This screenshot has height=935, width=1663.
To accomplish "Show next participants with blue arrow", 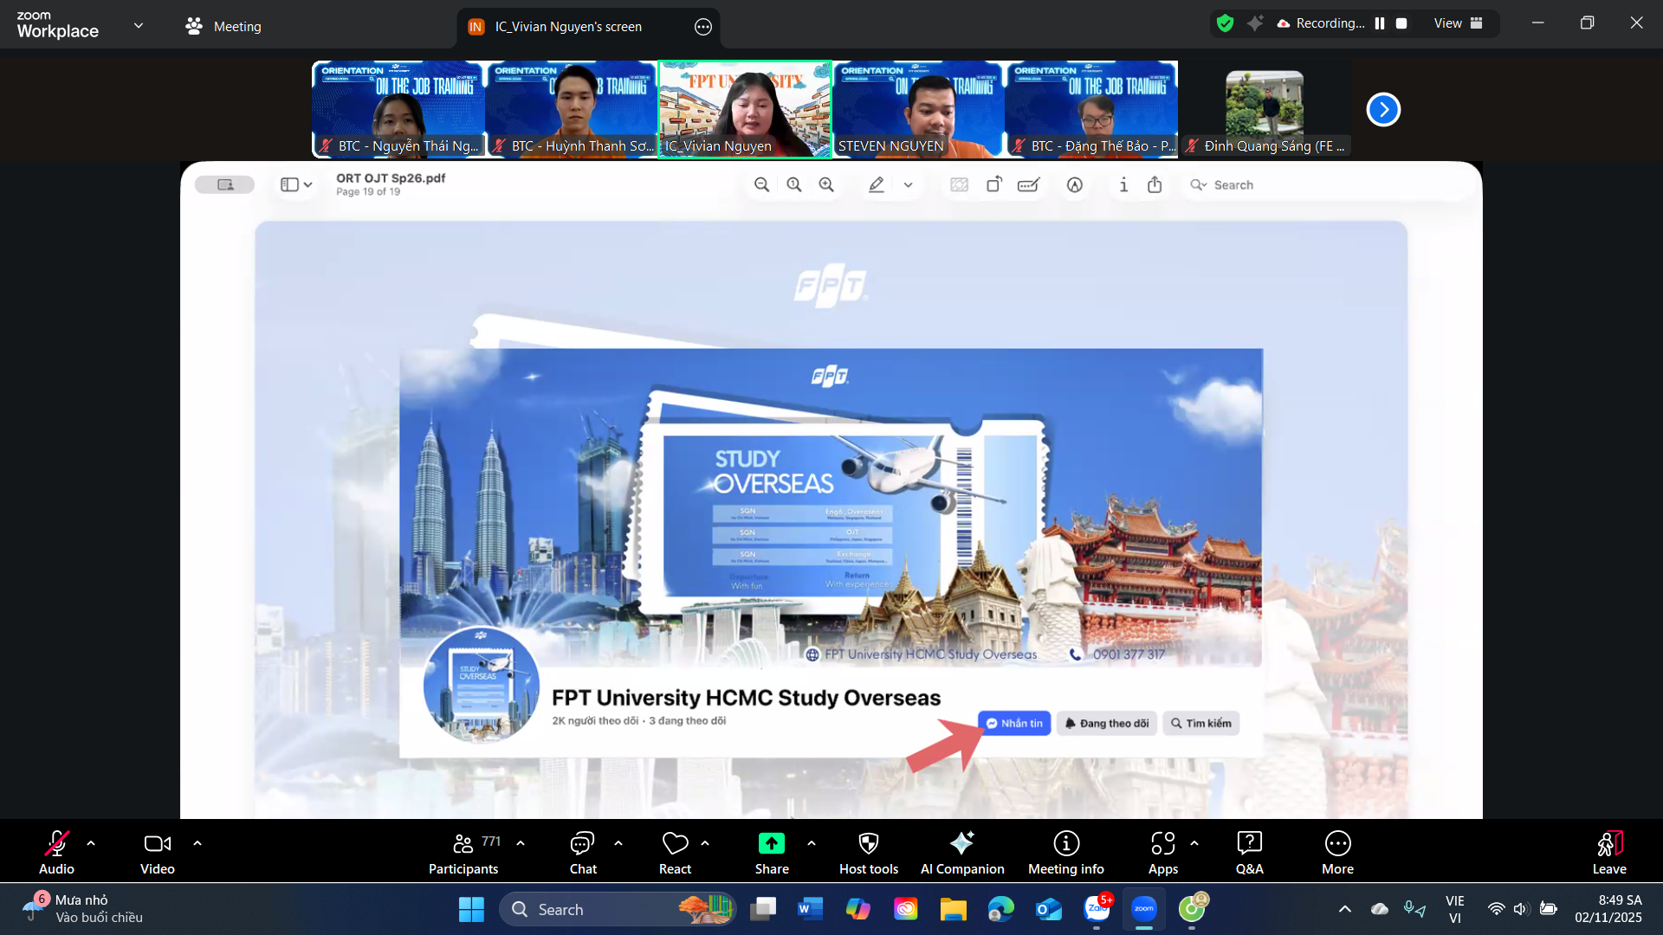I will 1383,109.
